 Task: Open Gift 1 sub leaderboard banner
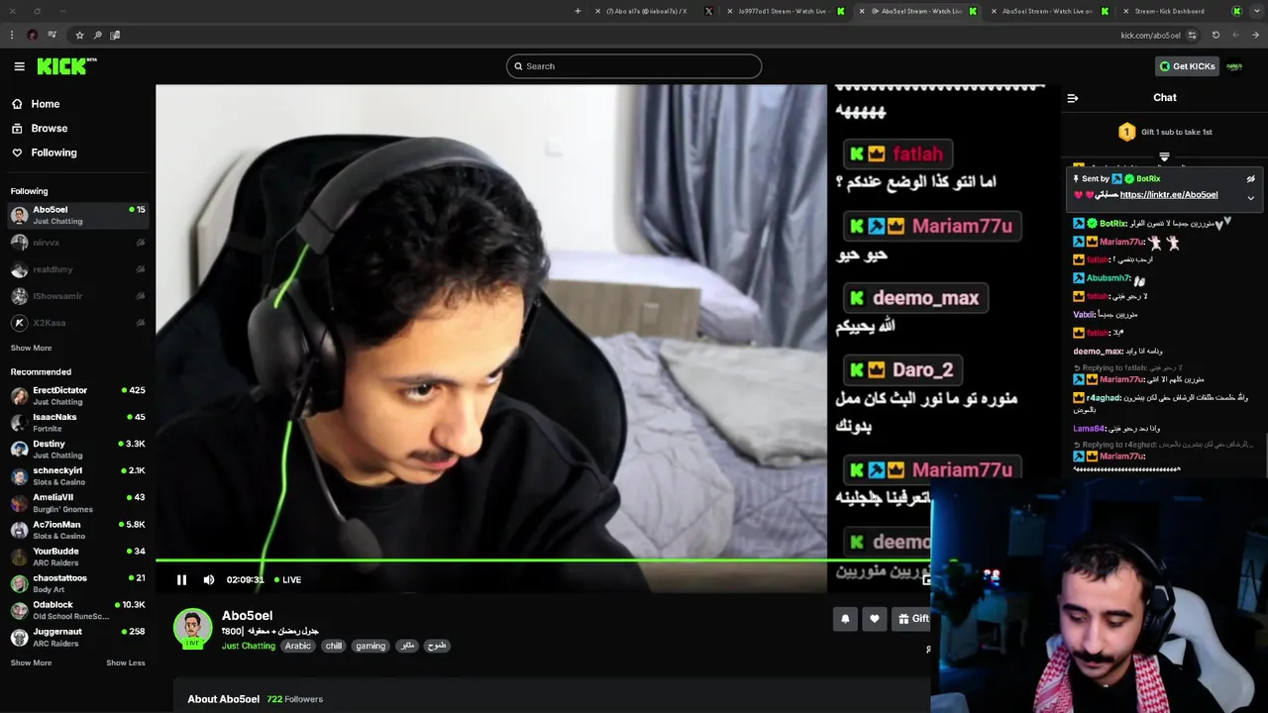click(x=1165, y=132)
